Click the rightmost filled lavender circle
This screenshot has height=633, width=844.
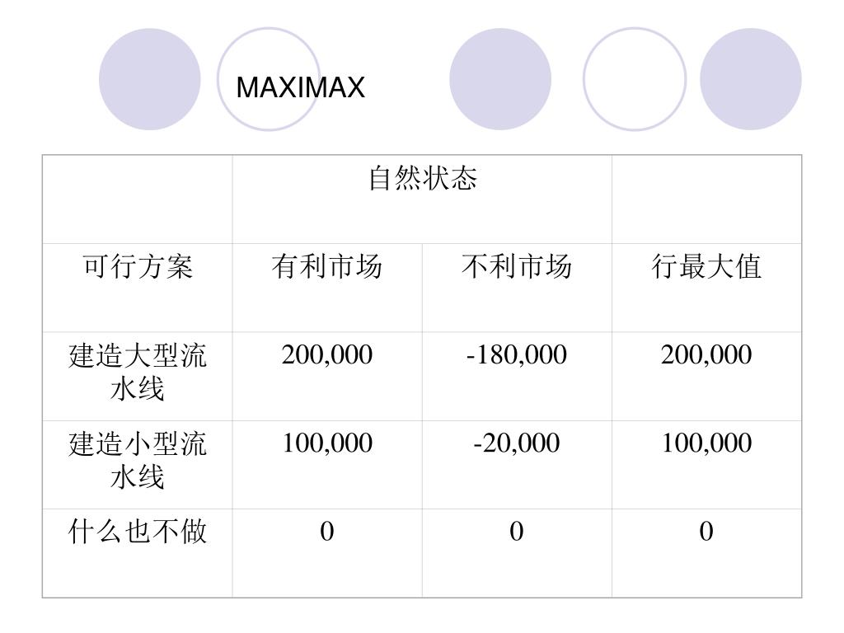click(x=750, y=79)
